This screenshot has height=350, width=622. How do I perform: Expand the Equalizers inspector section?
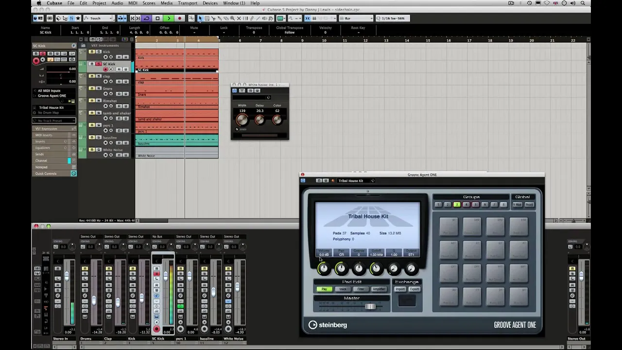click(54, 148)
